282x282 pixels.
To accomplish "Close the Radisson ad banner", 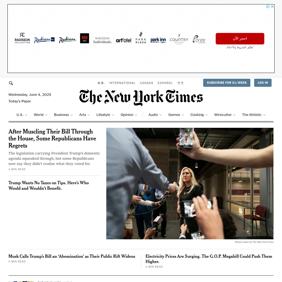I will 272,7.
